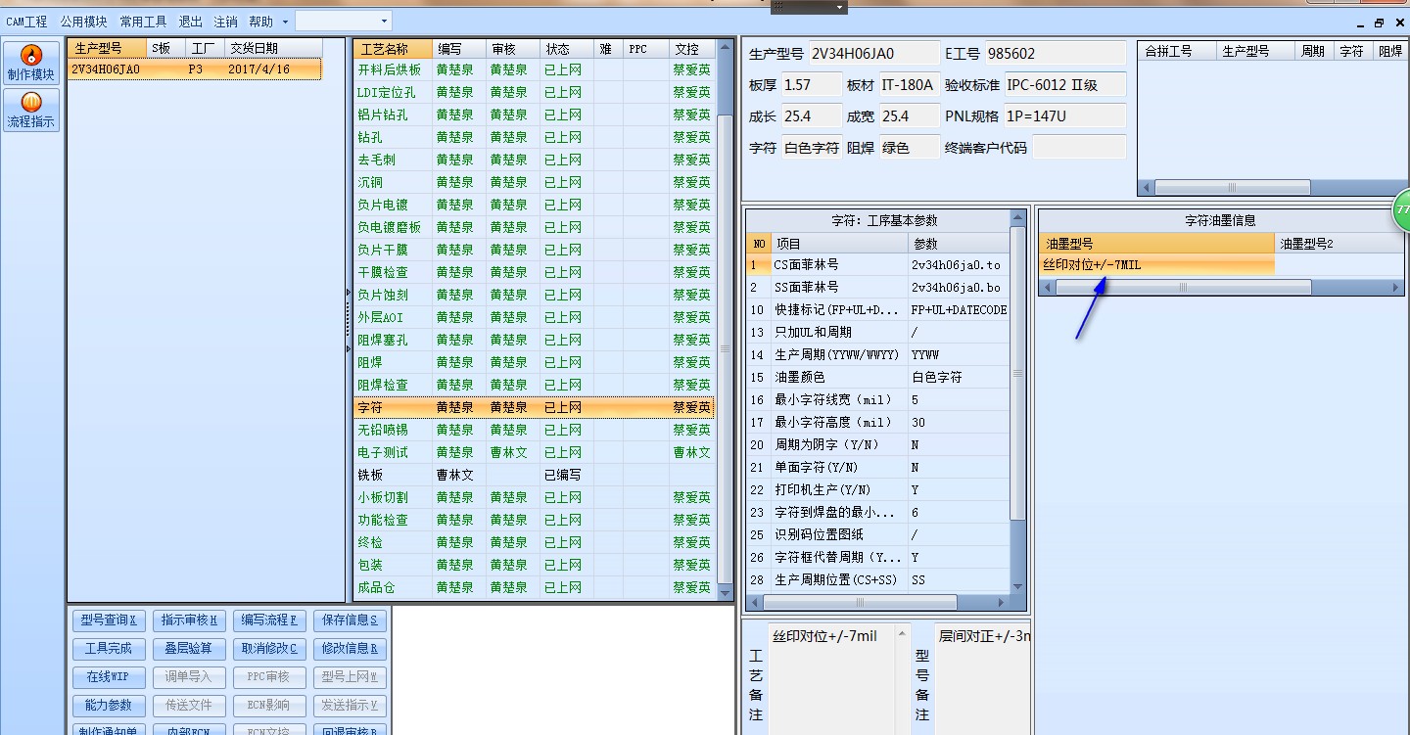The image size is (1410, 735).
Task: Select the 打印机生产(Y/N) parameter row
Action: (x=878, y=490)
